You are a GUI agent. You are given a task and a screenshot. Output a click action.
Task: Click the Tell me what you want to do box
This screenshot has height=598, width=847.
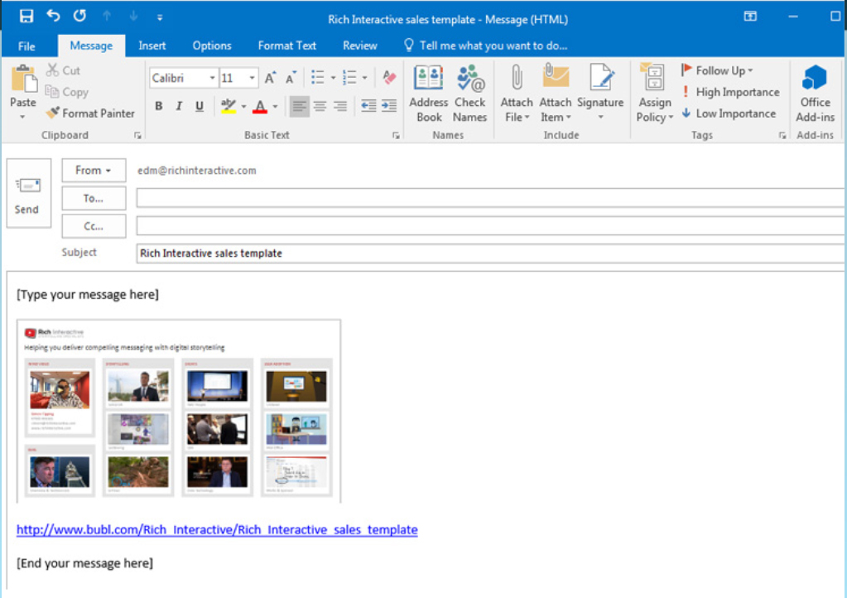click(486, 46)
